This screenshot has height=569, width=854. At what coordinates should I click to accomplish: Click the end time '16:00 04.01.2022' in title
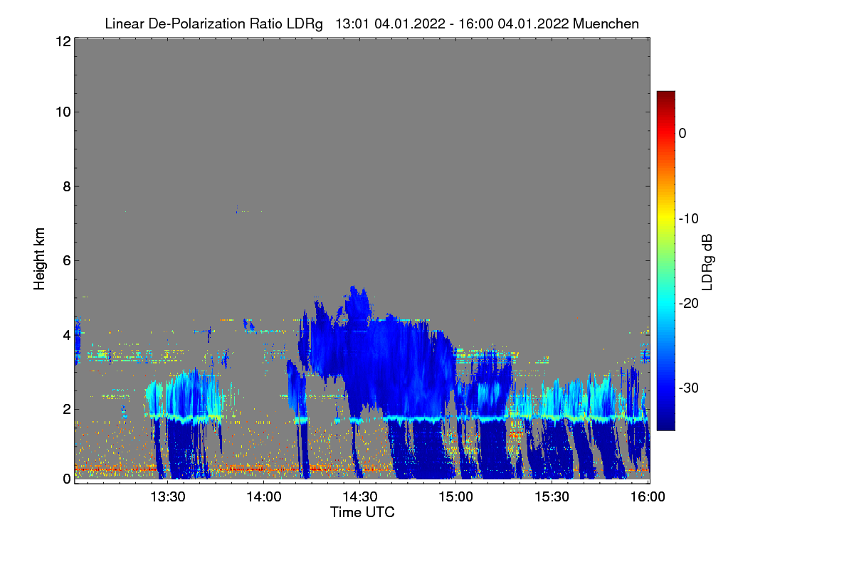click(x=513, y=23)
